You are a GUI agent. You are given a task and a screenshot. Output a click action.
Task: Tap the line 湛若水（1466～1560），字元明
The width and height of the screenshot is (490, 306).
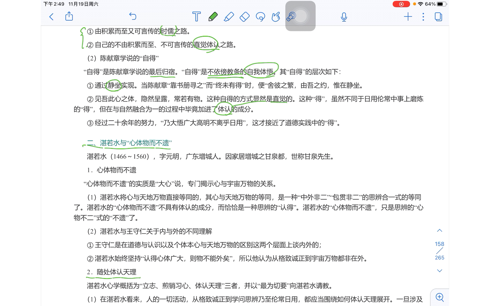(211, 157)
